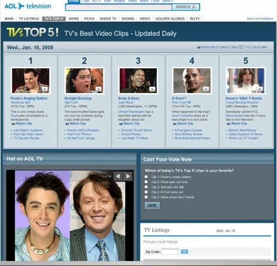Open Denzel Photos link
Viewport: 277px width, 266px height.
(131, 134)
